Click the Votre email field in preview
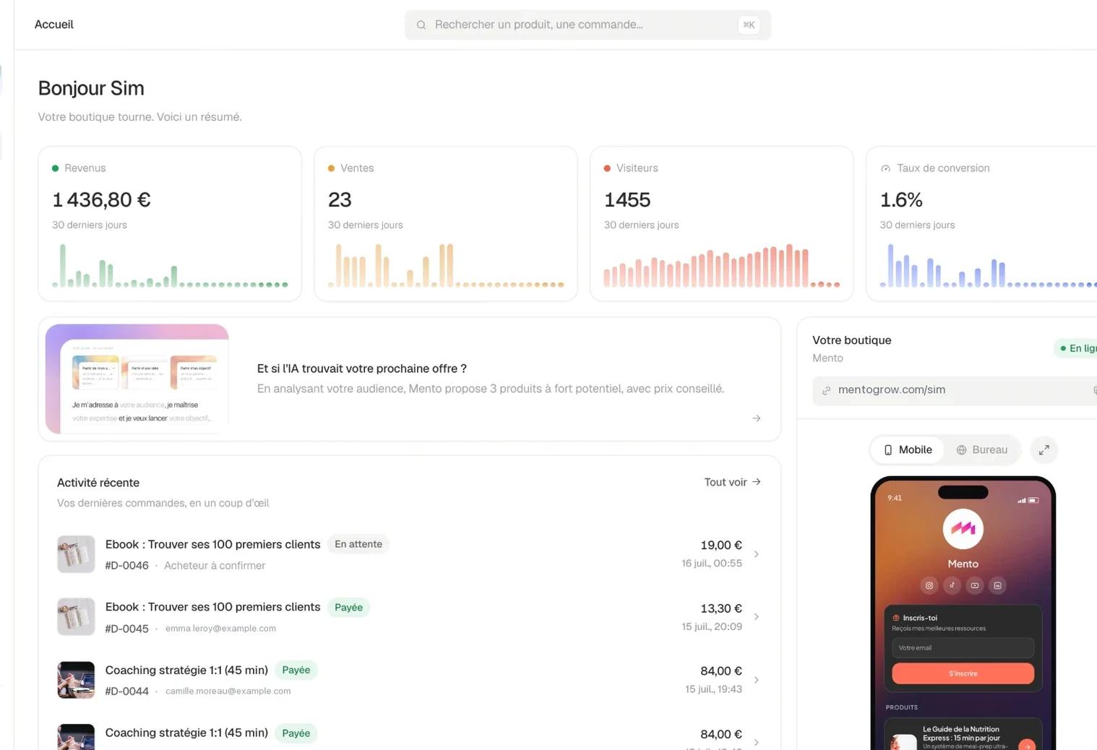This screenshot has height=750, width=1097. pos(963,648)
